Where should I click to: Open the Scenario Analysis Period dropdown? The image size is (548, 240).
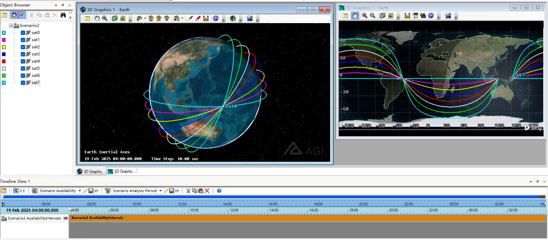(x=161, y=191)
